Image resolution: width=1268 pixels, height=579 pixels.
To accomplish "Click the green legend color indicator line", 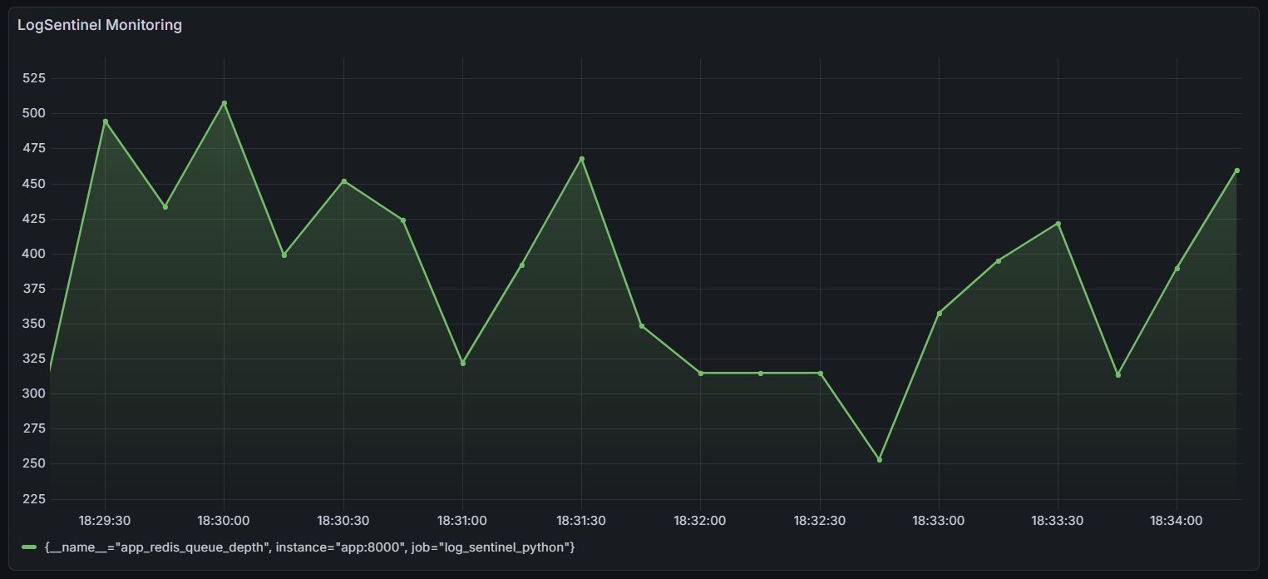I will click(x=27, y=548).
